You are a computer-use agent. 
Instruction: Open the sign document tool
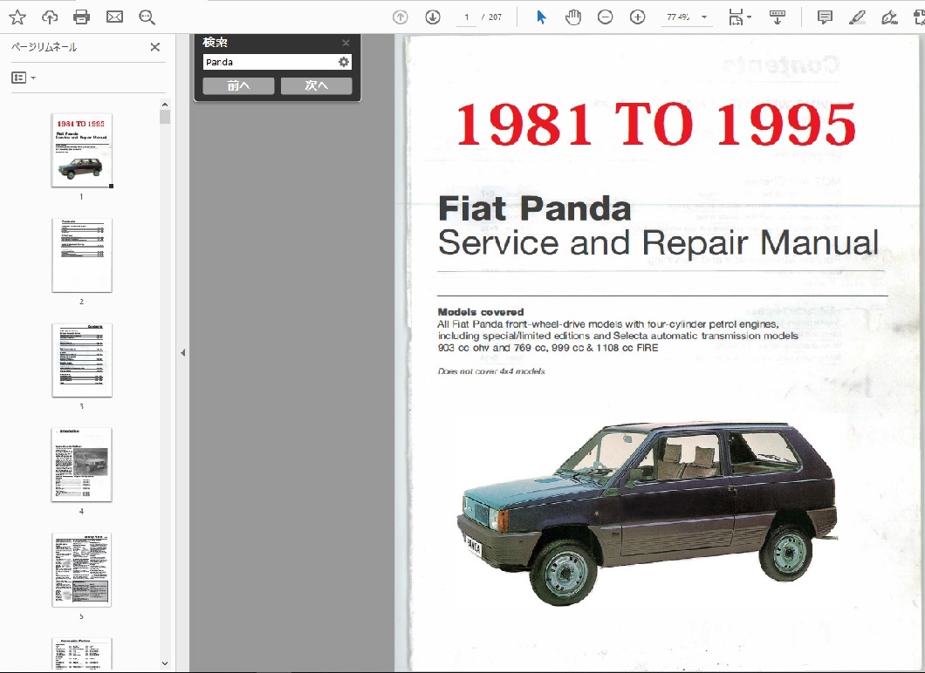[889, 17]
